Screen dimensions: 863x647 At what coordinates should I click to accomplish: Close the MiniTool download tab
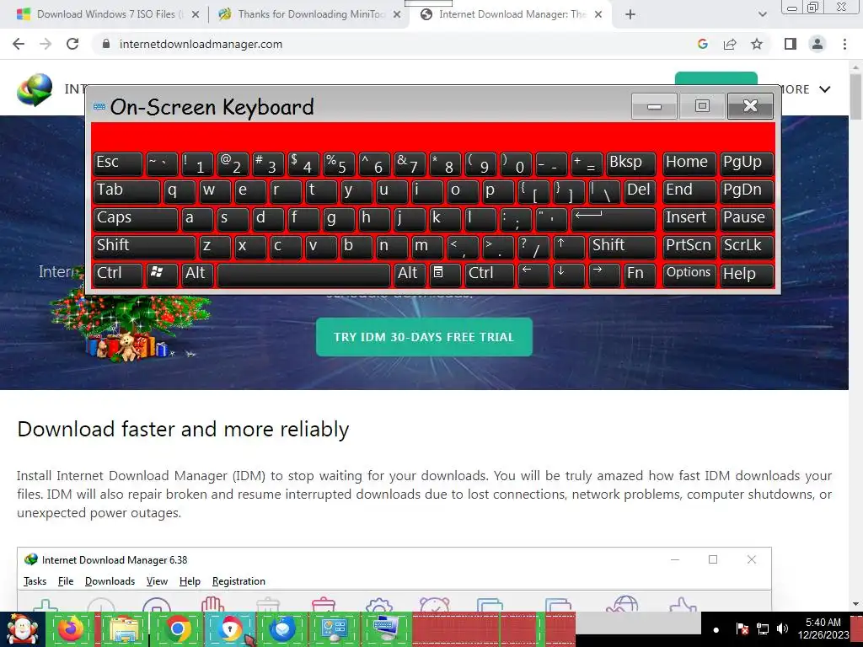tap(397, 15)
